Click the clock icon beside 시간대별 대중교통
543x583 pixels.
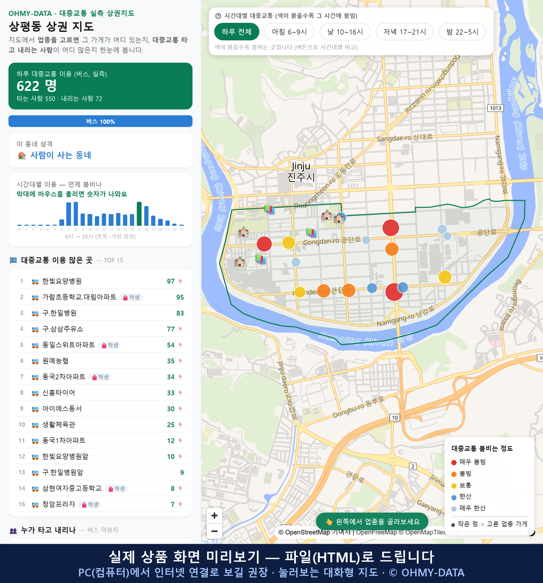click(x=218, y=16)
